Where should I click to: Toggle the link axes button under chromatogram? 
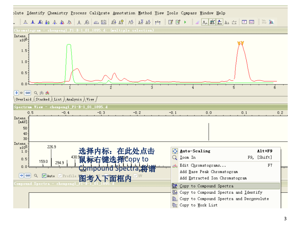pyautogui.click(x=28, y=93)
